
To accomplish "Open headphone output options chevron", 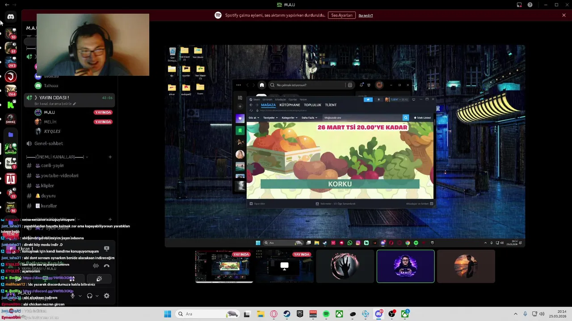I will point(97,296).
